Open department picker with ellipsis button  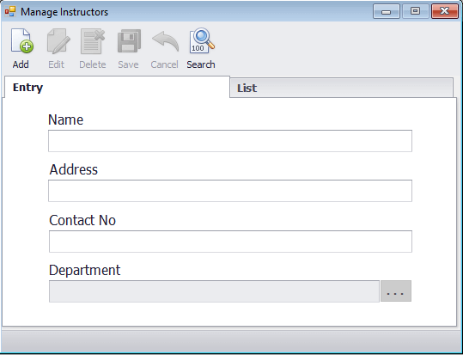point(396,291)
